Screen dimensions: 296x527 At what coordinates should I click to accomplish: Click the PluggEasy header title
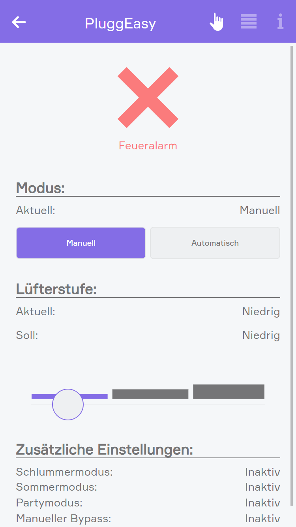click(x=120, y=24)
